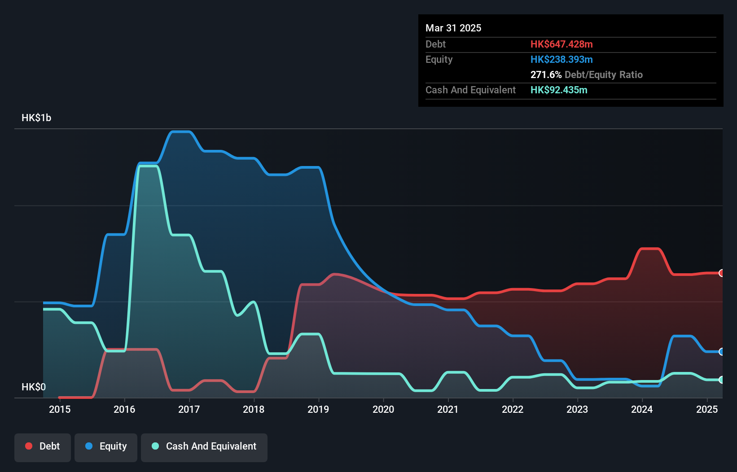Click the blue Equity endpoint marker

coord(722,352)
